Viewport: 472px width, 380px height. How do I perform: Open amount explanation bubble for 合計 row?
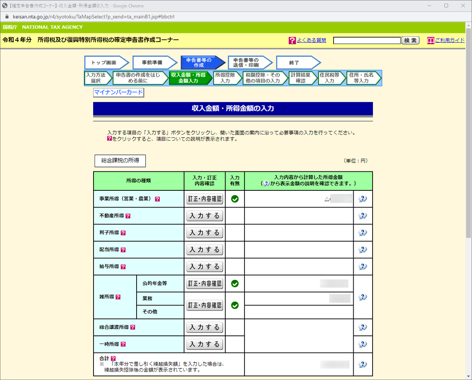pyautogui.click(x=363, y=364)
